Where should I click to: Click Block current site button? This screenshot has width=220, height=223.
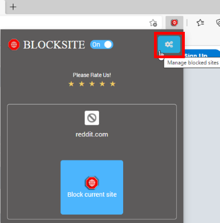[x=92, y=187]
